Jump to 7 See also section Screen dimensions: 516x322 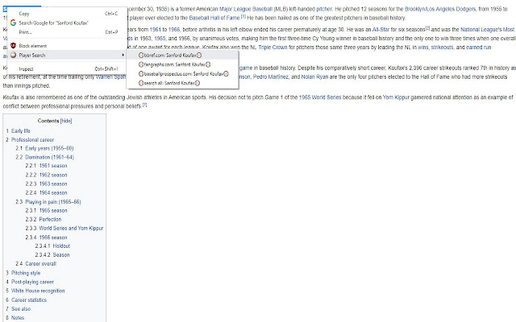[18, 309]
